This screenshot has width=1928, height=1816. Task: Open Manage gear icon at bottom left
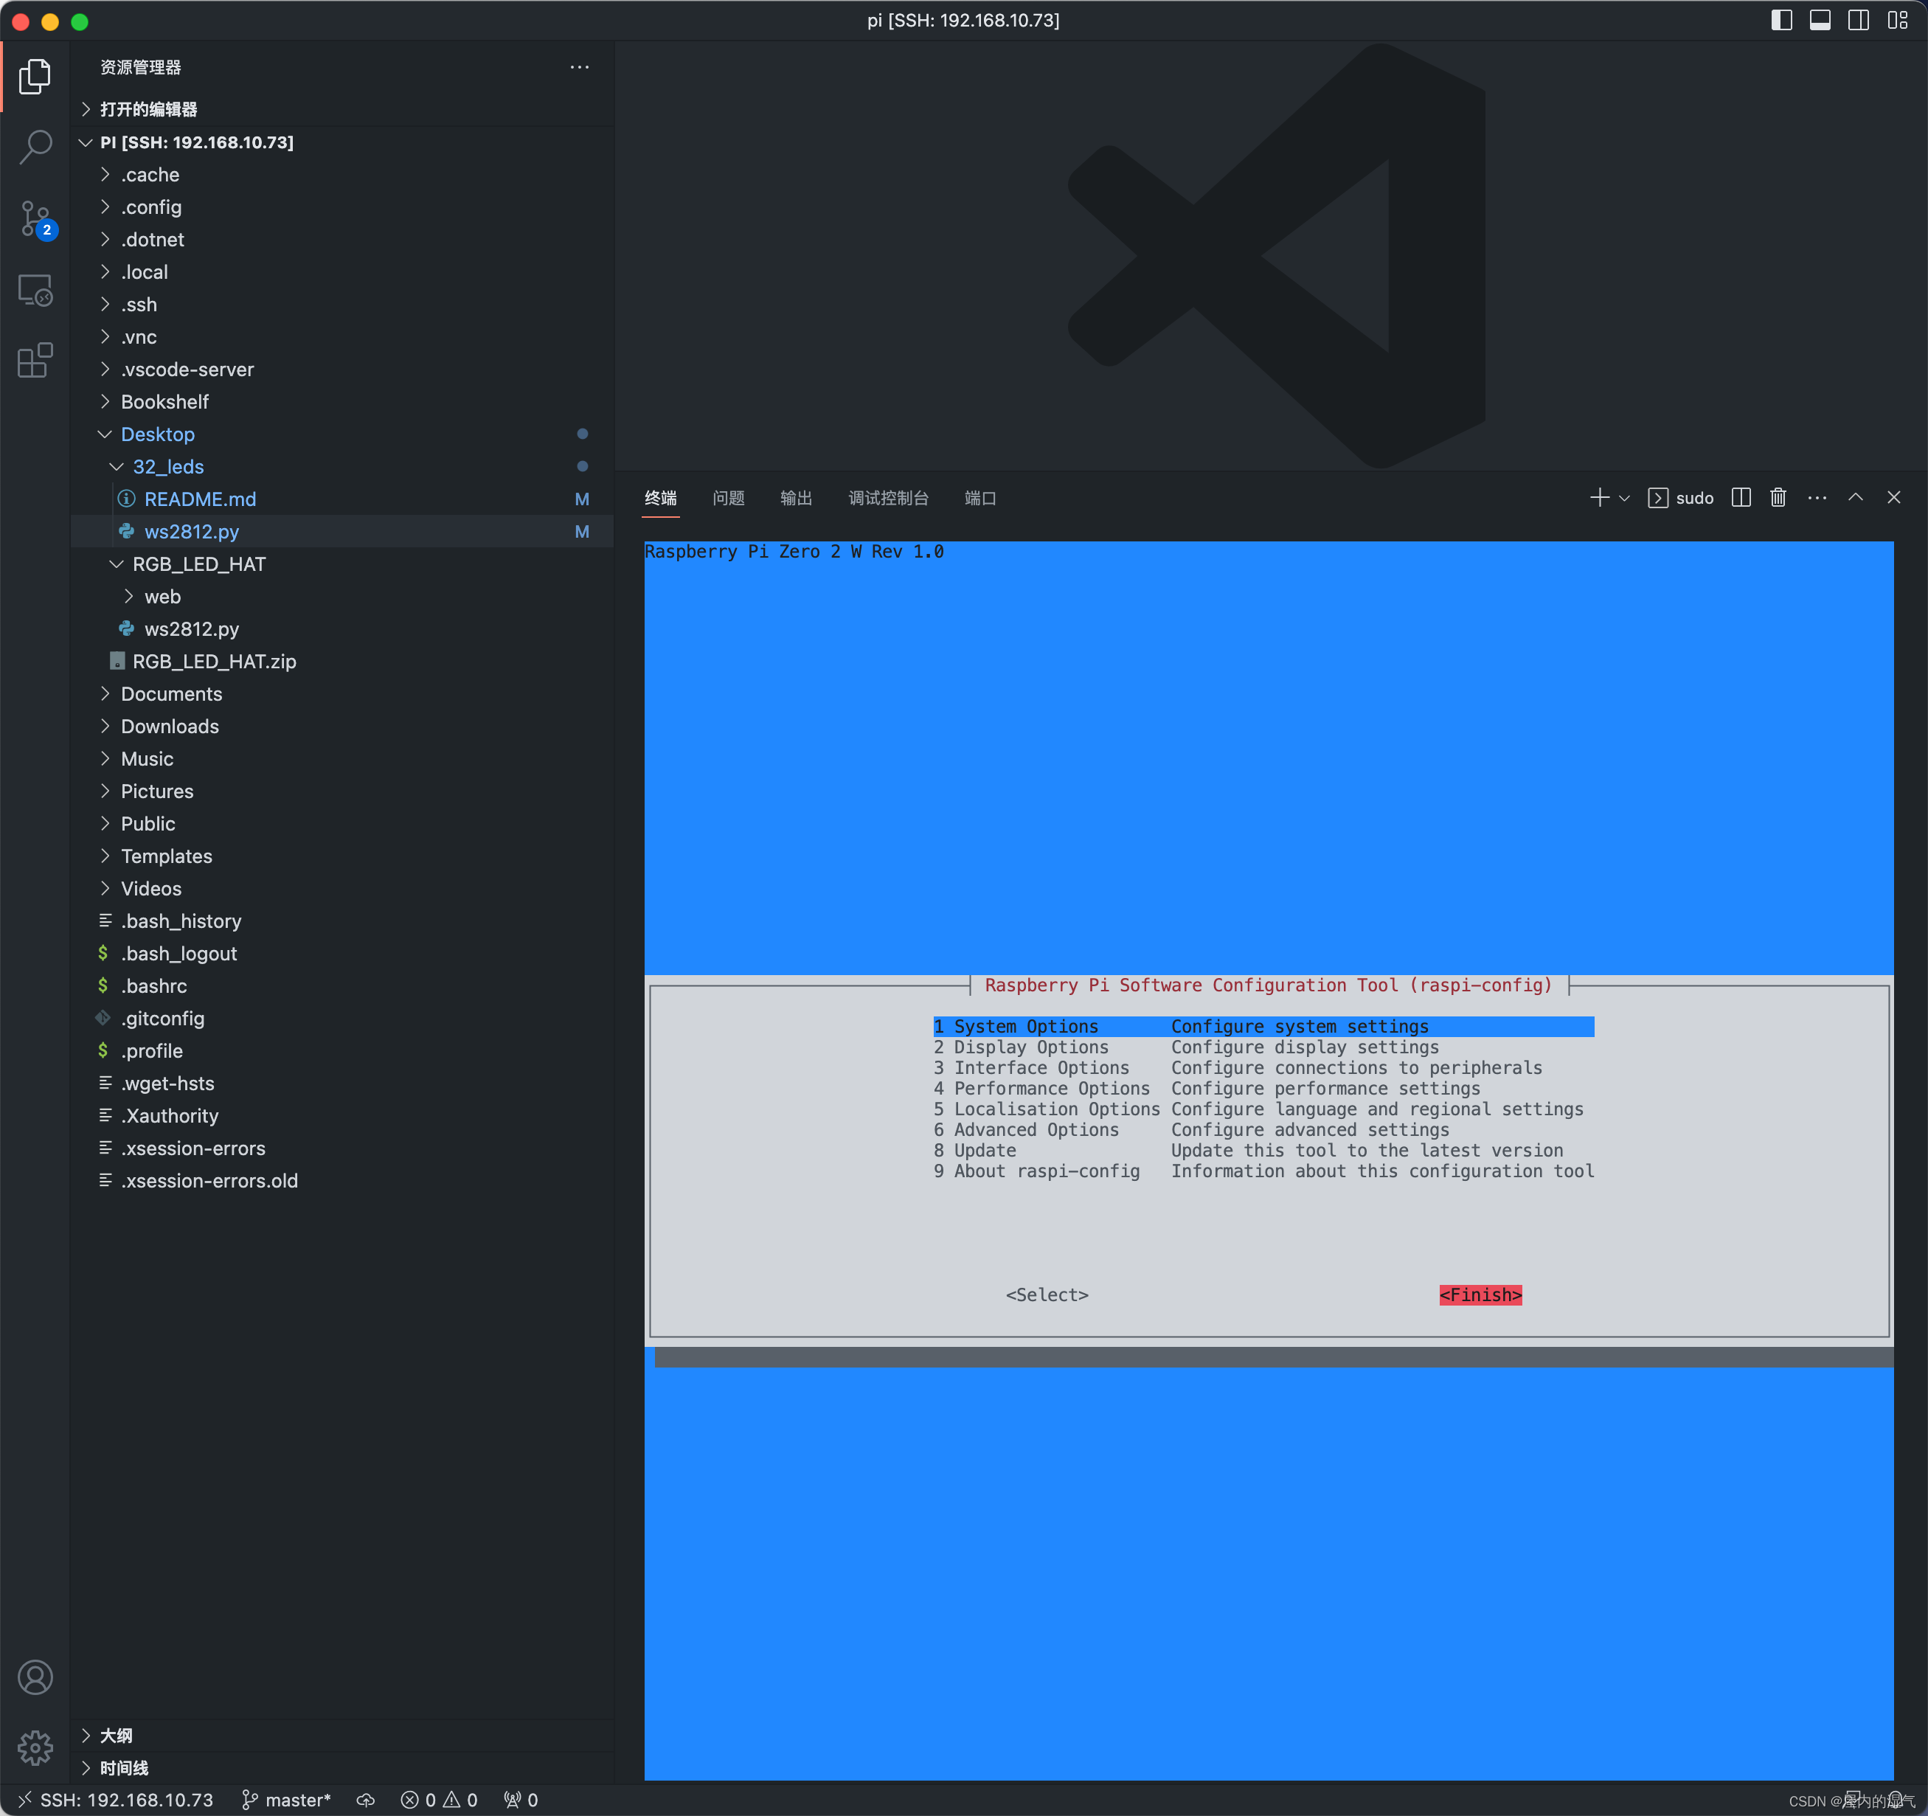pyautogui.click(x=36, y=1748)
